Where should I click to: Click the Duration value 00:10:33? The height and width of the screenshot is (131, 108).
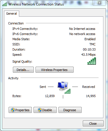[89, 49]
